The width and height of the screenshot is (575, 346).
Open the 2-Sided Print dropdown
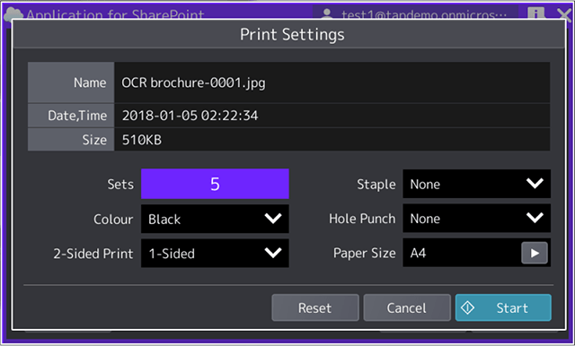coord(215,253)
